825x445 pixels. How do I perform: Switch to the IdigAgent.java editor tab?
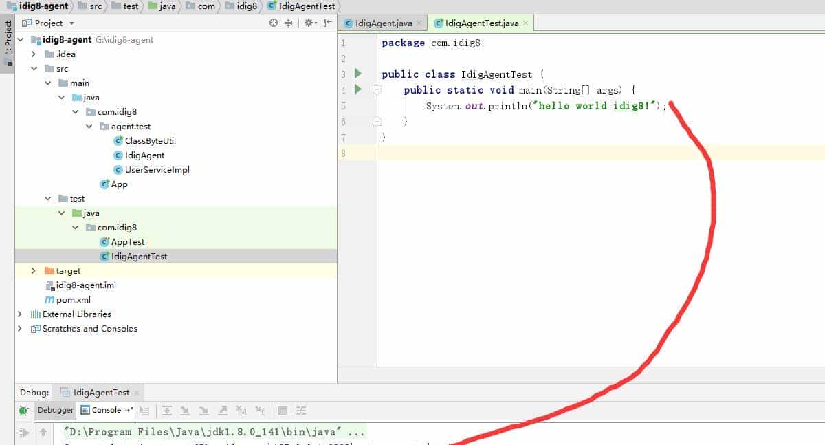click(x=383, y=23)
